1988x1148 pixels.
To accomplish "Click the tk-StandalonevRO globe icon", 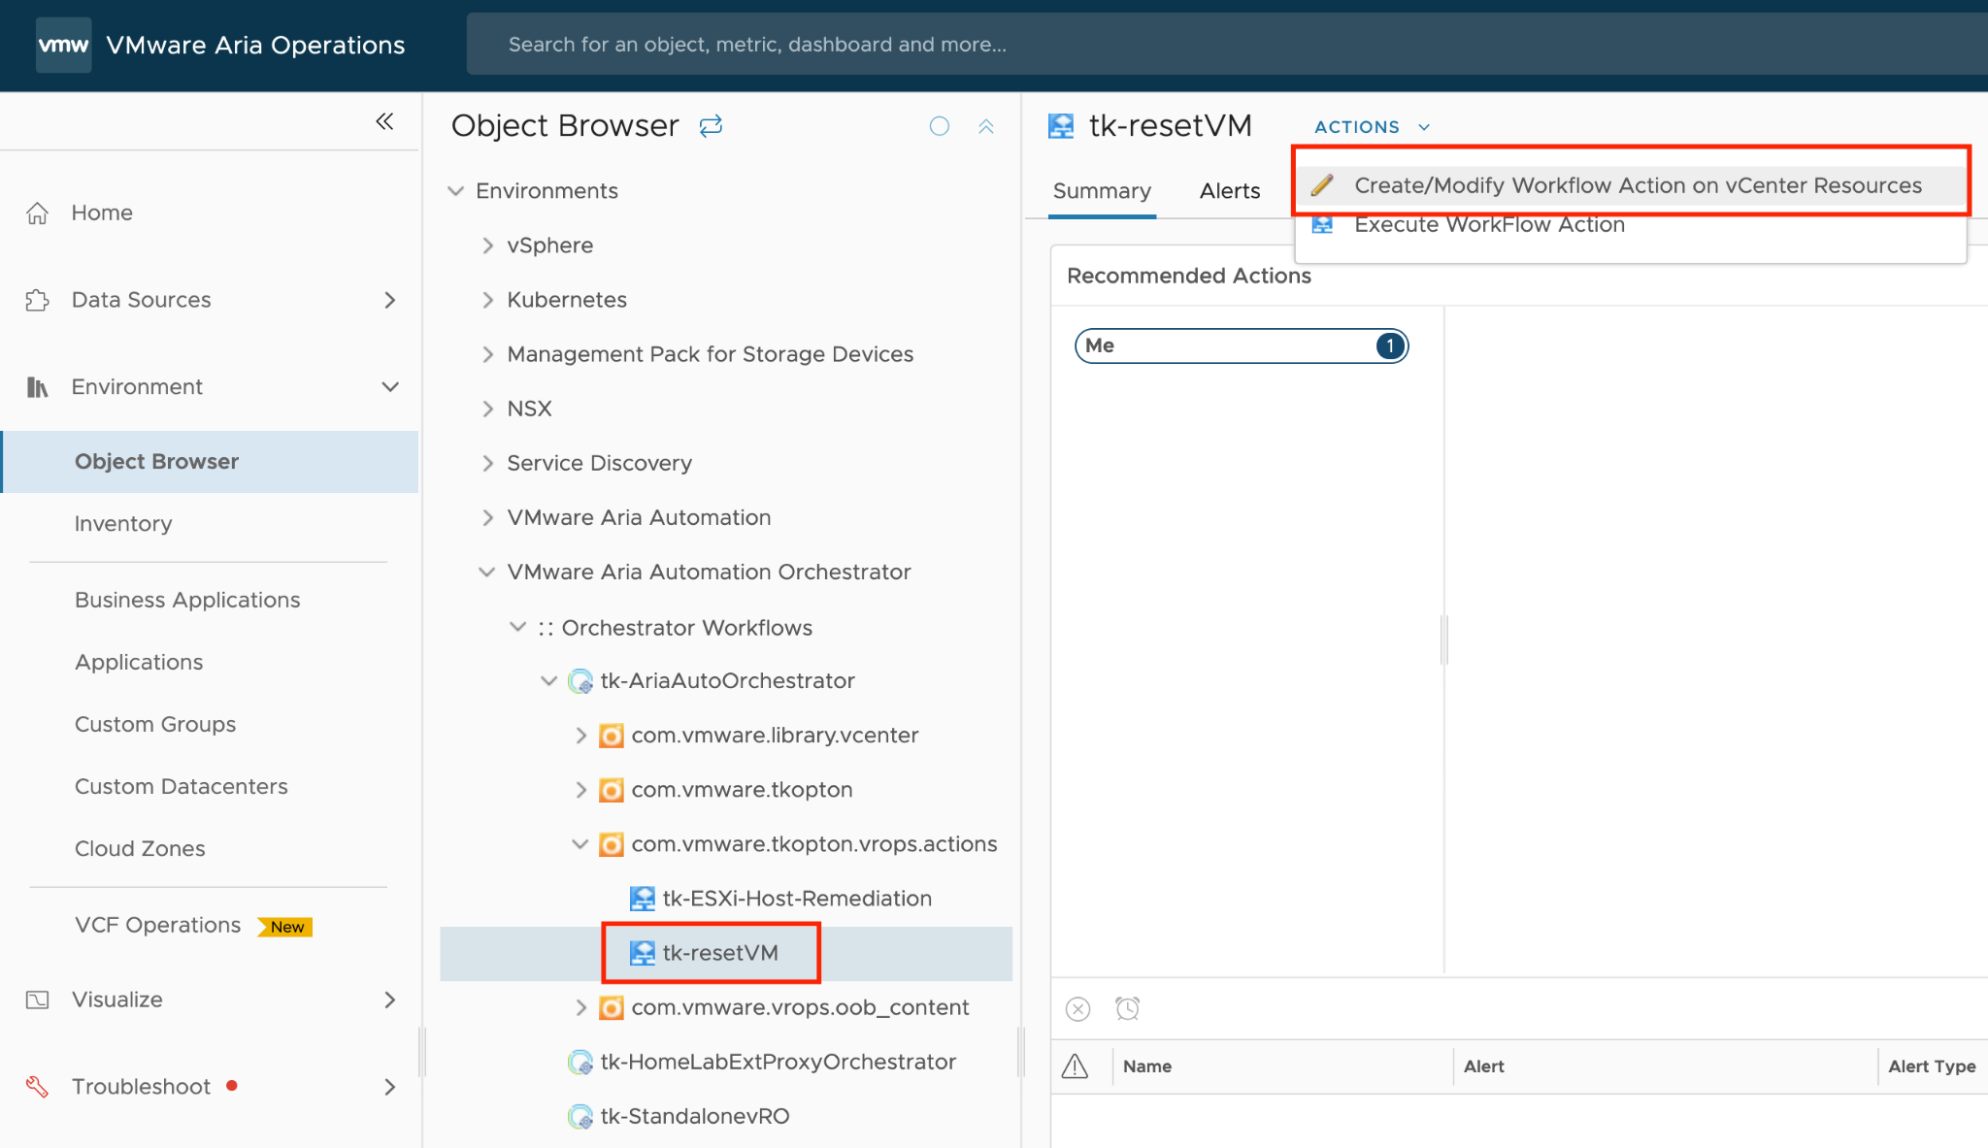I will point(580,1117).
